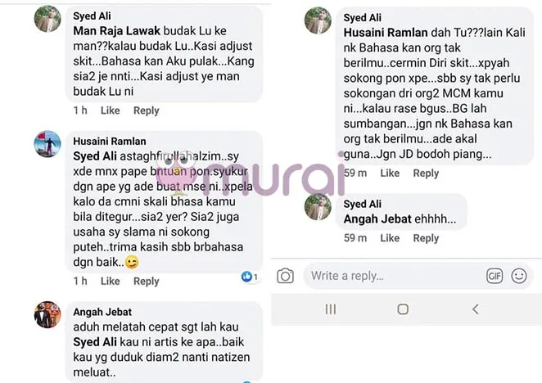Open the tagged 'Man Raja Lawak' profile link
This screenshot has height=383, width=542.
[117, 31]
